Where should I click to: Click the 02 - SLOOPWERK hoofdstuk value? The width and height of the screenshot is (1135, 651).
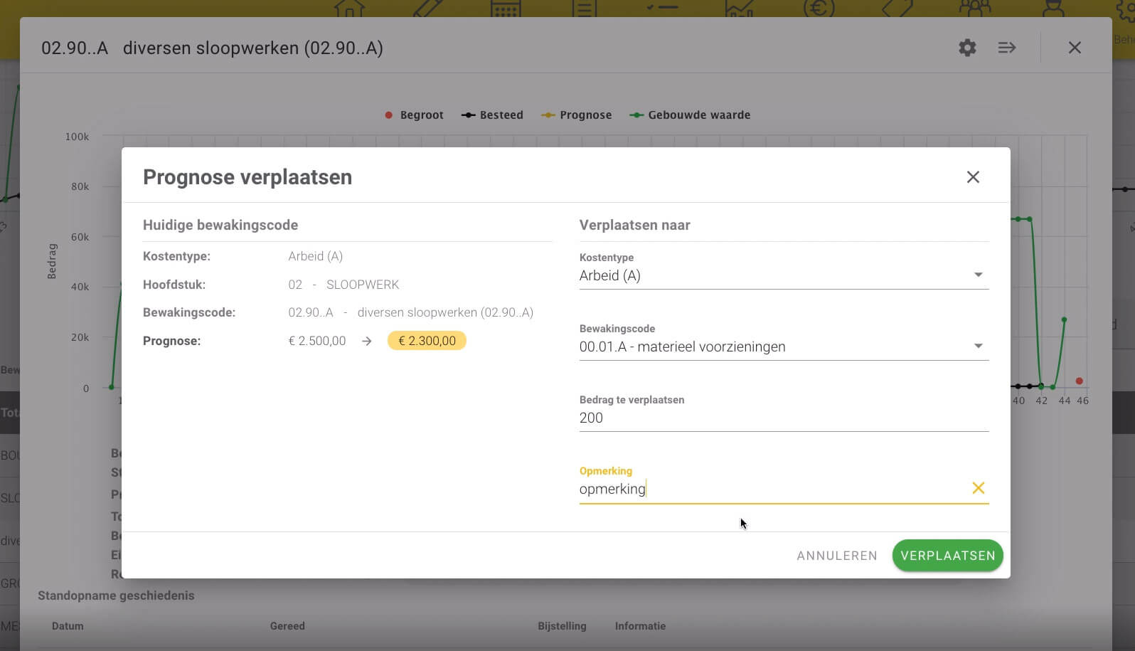coord(343,285)
